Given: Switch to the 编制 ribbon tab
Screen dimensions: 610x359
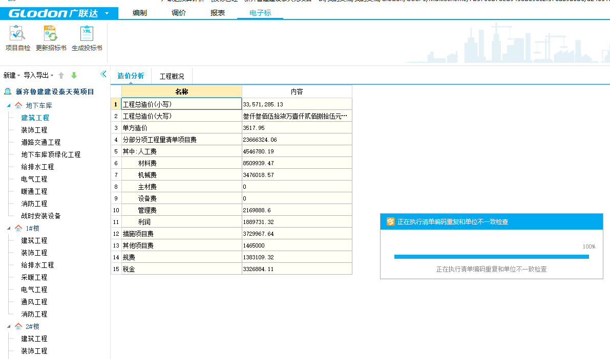Looking at the screenshot, I should tap(140, 13).
